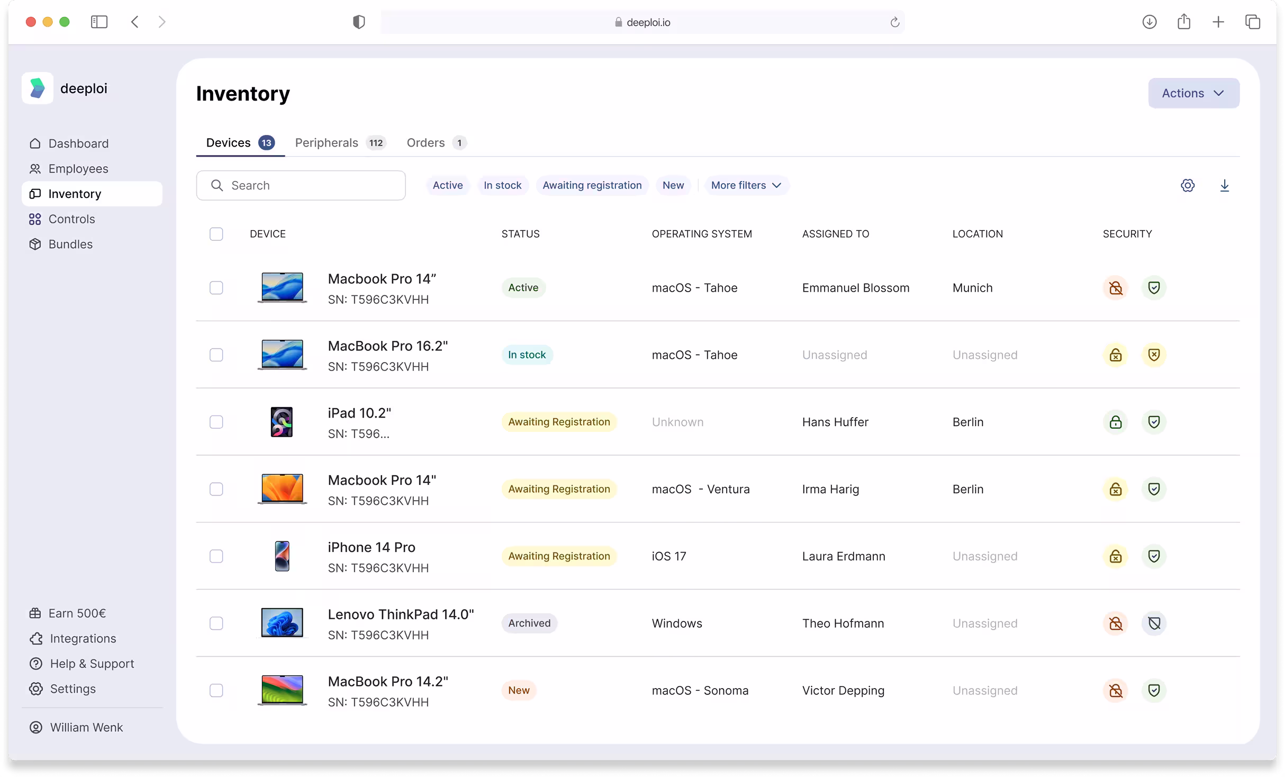Click the lock icon in Irma Harig's row
This screenshot has width=1285, height=777.
(x=1116, y=489)
